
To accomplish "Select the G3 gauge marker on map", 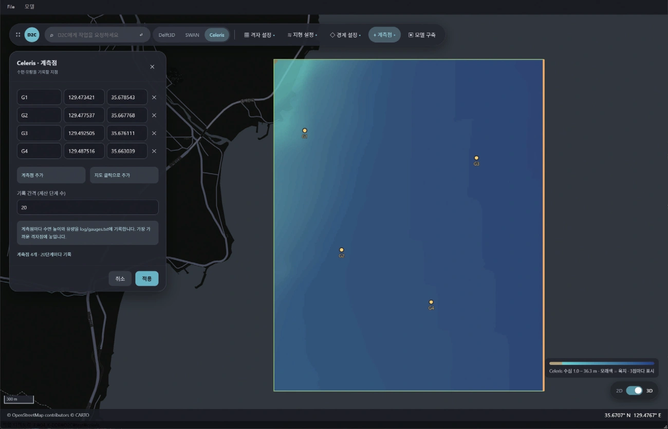I will coord(476,158).
